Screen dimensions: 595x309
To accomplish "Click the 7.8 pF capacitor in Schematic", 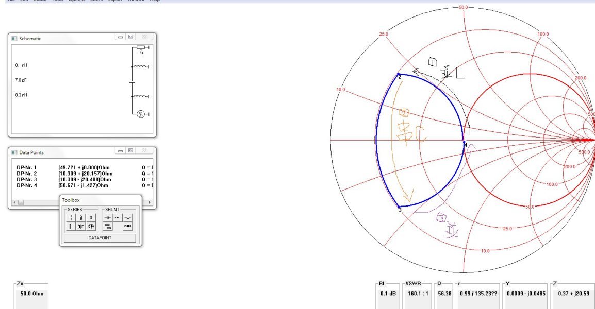I will coord(132,81).
